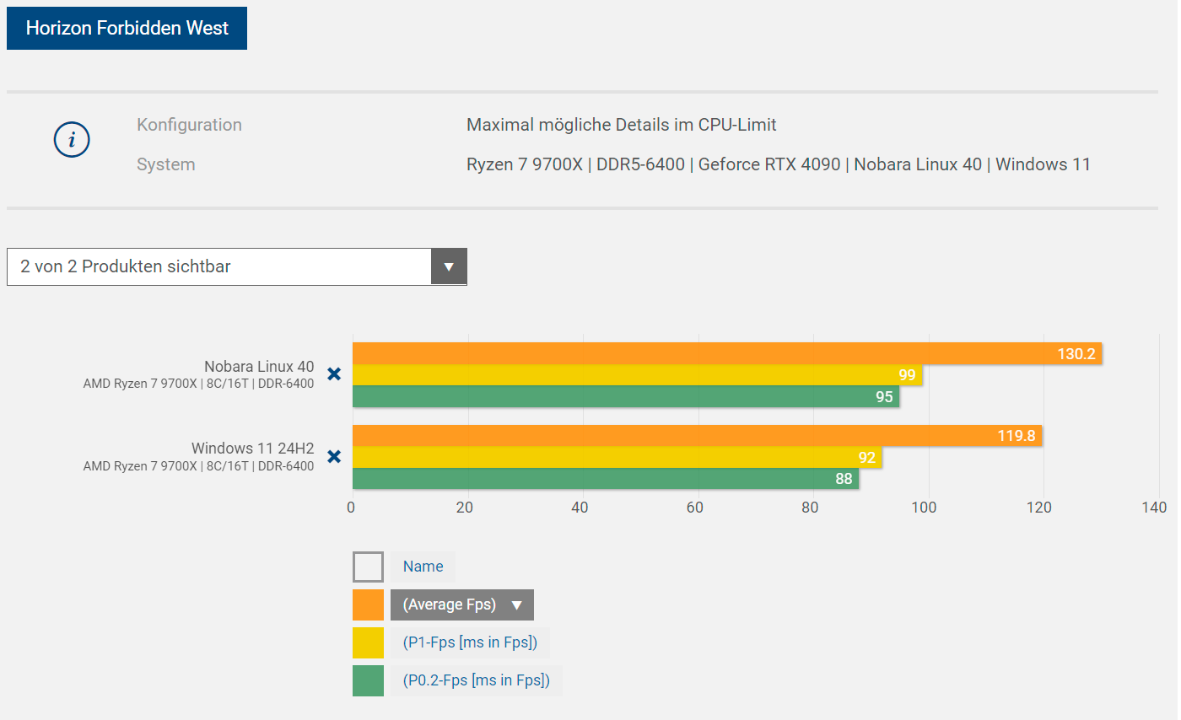This screenshot has width=1181, height=720.
Task: Remove Windows 11 24H2 with its X icon
Action: click(334, 456)
